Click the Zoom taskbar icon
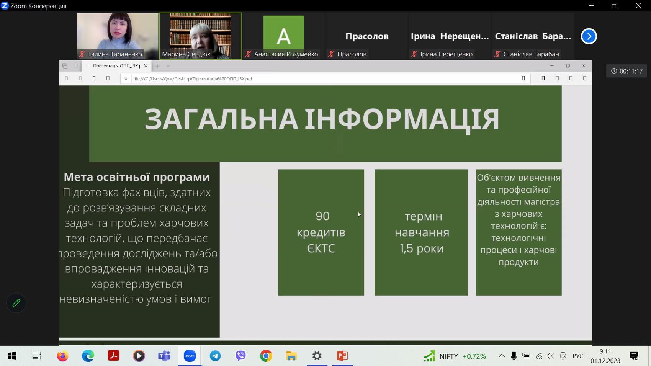This screenshot has width=651, height=366. point(190,356)
